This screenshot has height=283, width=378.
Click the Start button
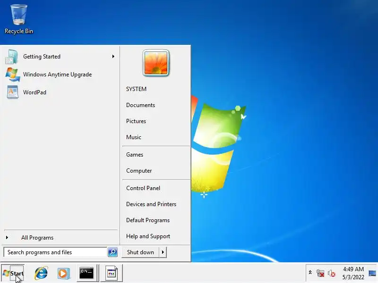pos(13,274)
